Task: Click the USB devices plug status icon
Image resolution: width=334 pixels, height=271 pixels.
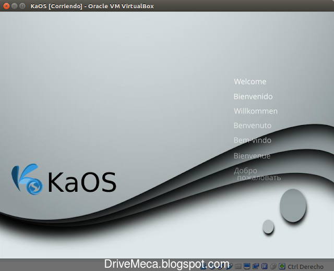Action: click(x=229, y=266)
